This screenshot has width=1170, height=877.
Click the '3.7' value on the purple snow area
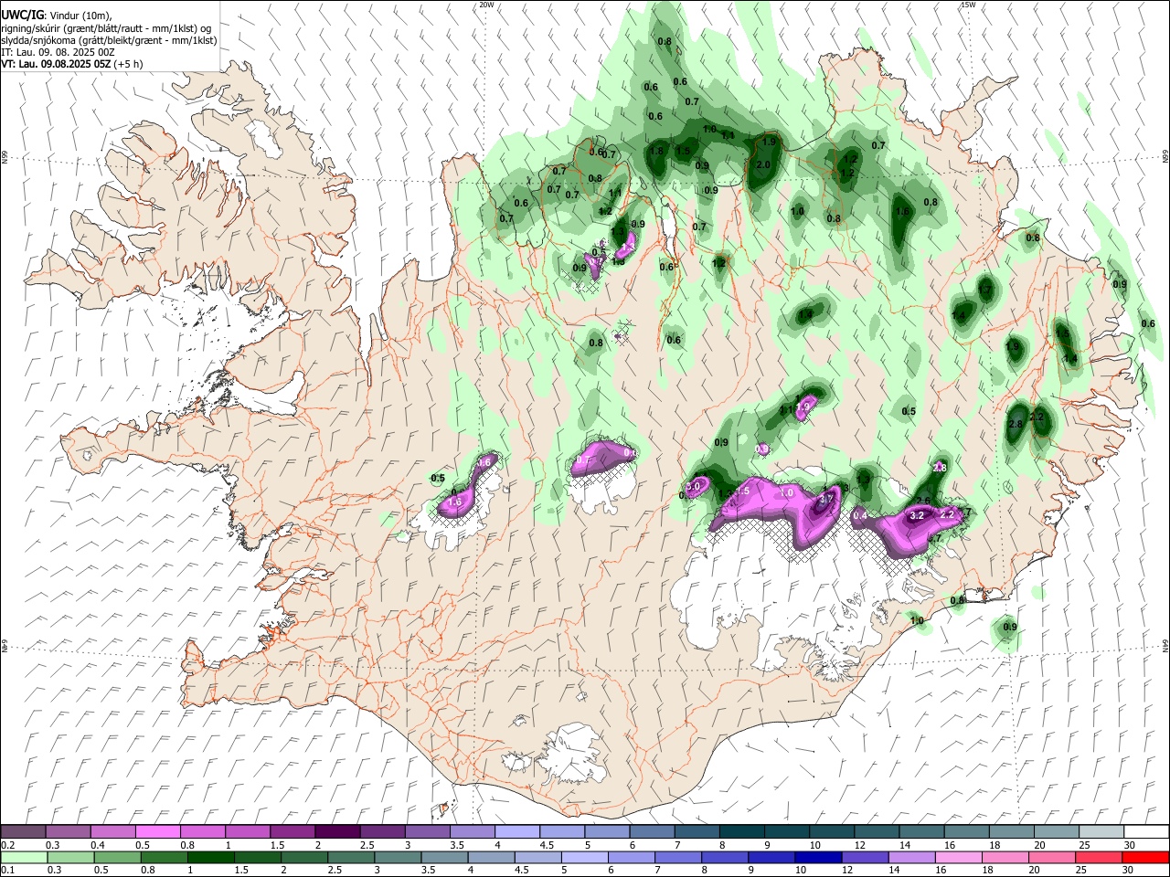coord(825,500)
